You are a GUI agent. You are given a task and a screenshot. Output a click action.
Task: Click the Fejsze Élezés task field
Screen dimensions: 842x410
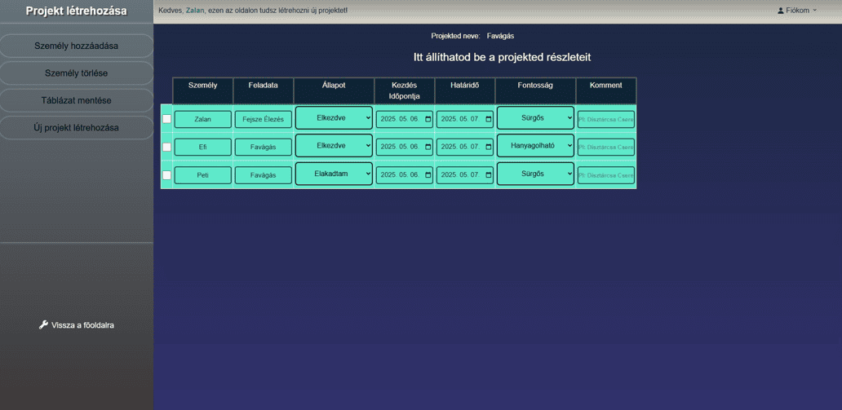coord(263,119)
